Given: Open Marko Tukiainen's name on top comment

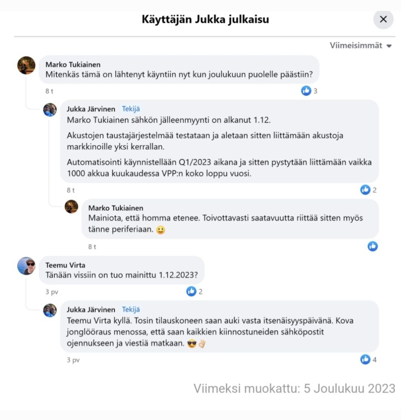Looking at the screenshot, I should tap(73, 65).
